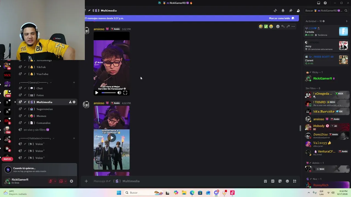React with tears-of-joy emoji
The width and height of the screenshot is (351, 197).
[x=271, y=27]
